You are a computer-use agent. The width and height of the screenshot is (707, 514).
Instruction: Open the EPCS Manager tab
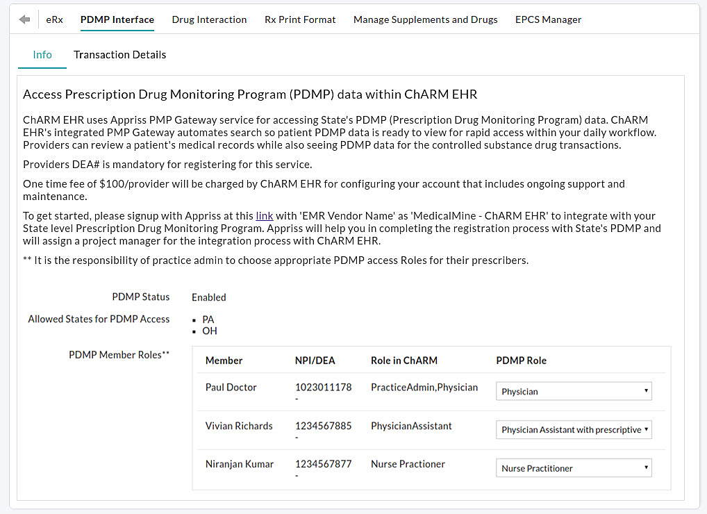[x=548, y=19]
